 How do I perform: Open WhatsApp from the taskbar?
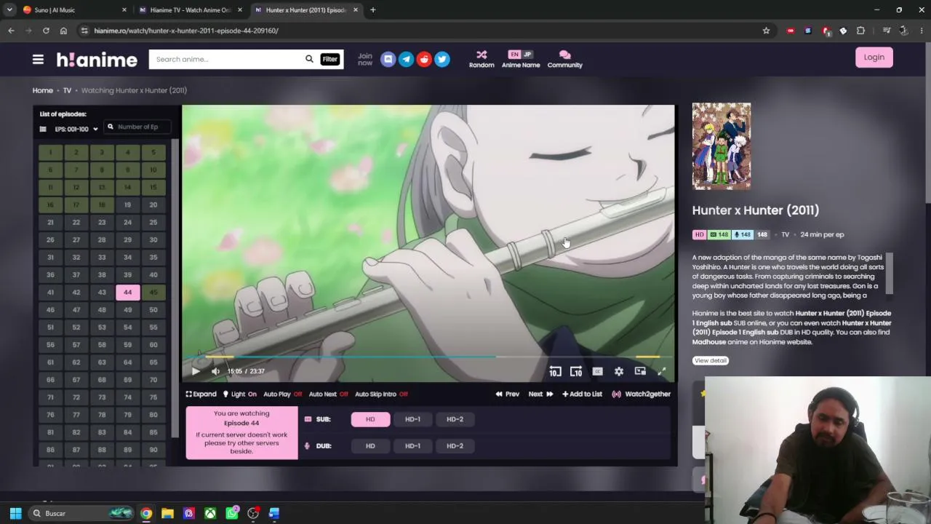[x=231, y=513]
